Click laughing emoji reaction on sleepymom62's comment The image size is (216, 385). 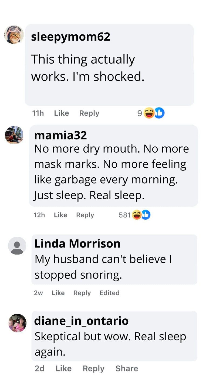pyautogui.click(x=149, y=113)
